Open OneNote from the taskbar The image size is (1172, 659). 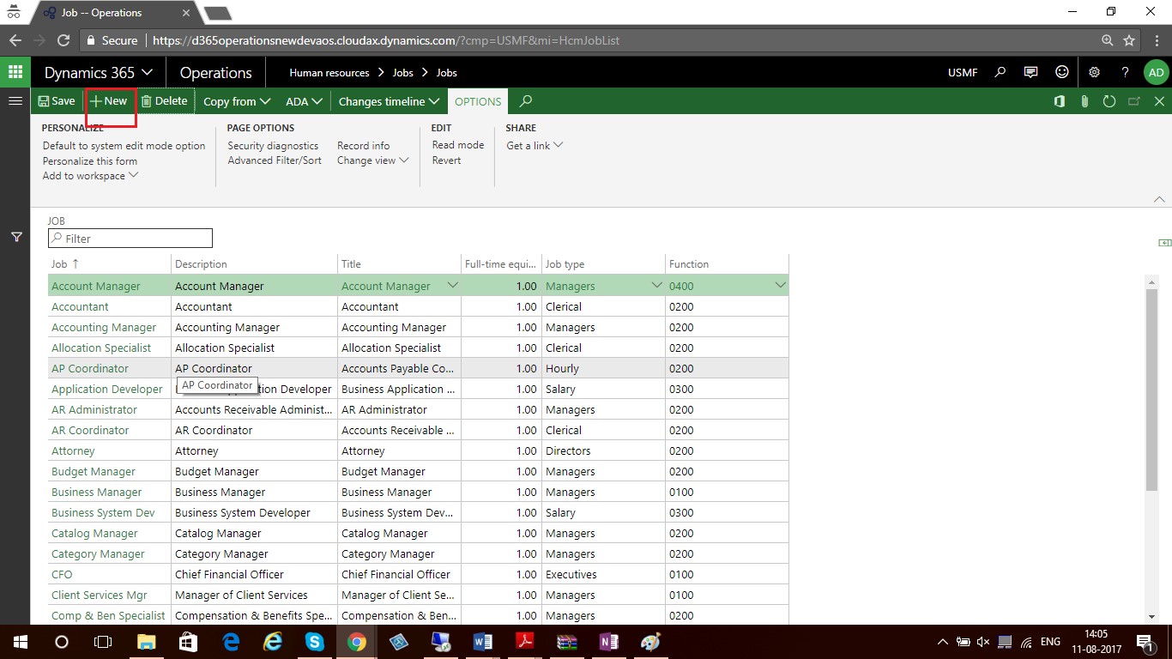pos(609,642)
